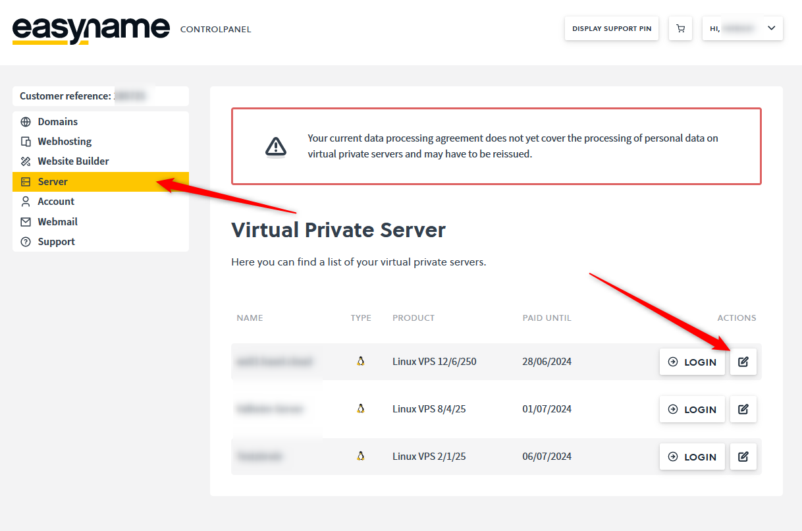This screenshot has height=531, width=802.
Task: Click the Webhosting sidebar icon
Action: [x=26, y=142]
